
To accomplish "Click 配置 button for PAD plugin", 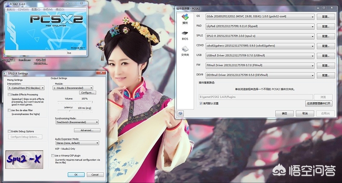I will click(326, 26).
